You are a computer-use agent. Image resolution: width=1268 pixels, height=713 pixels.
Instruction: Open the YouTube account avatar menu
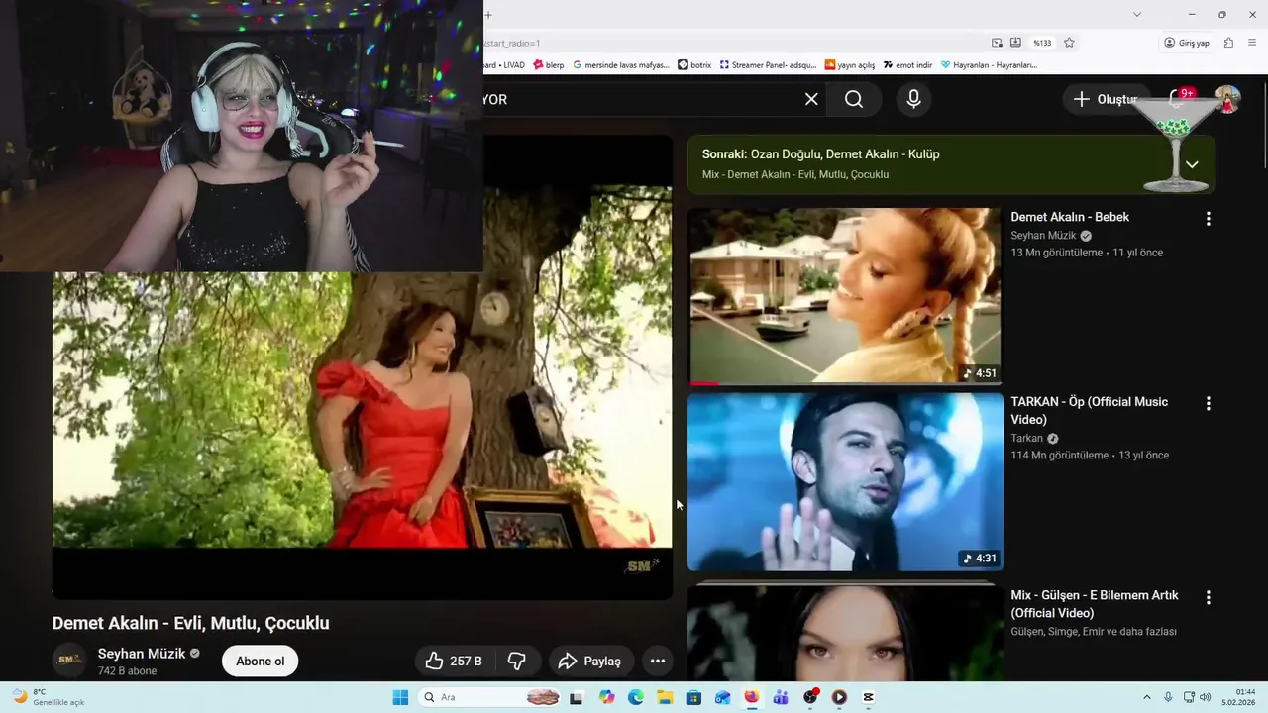(x=1227, y=99)
